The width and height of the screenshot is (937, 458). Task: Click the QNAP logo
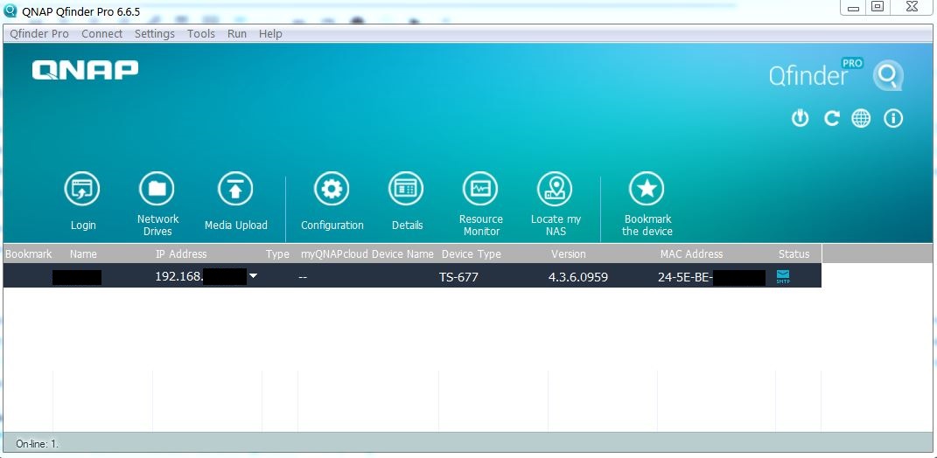point(85,70)
